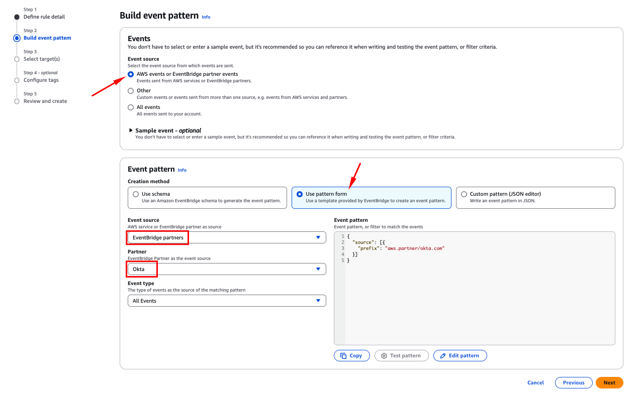This screenshot has height=401, width=641.
Task: Select the All events radio button
Action: (x=131, y=107)
